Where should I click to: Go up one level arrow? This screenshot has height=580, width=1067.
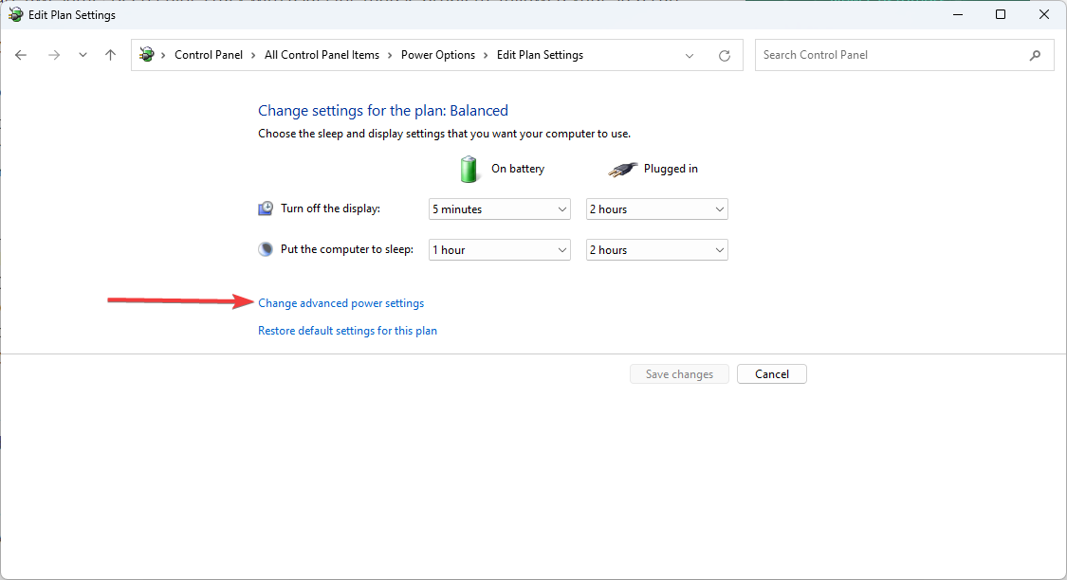click(110, 55)
